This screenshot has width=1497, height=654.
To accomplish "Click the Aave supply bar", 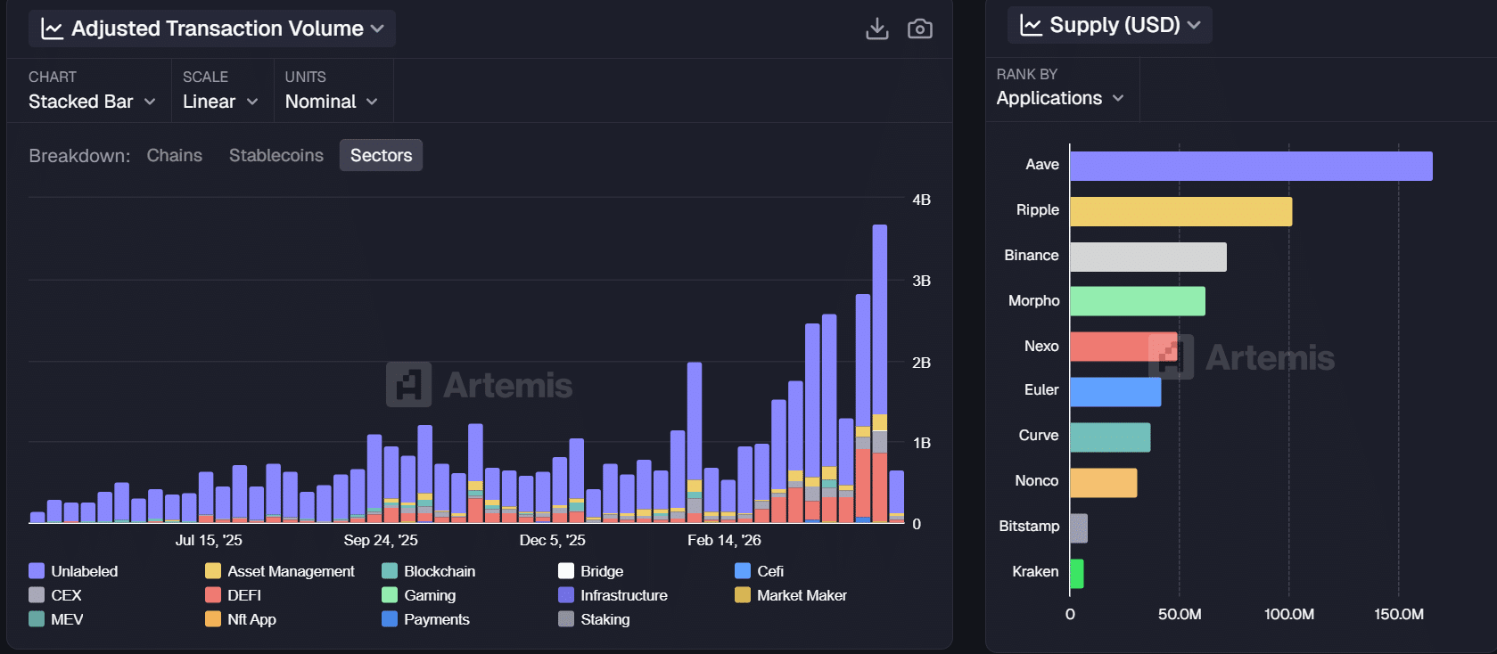I will pyautogui.click(x=1251, y=167).
